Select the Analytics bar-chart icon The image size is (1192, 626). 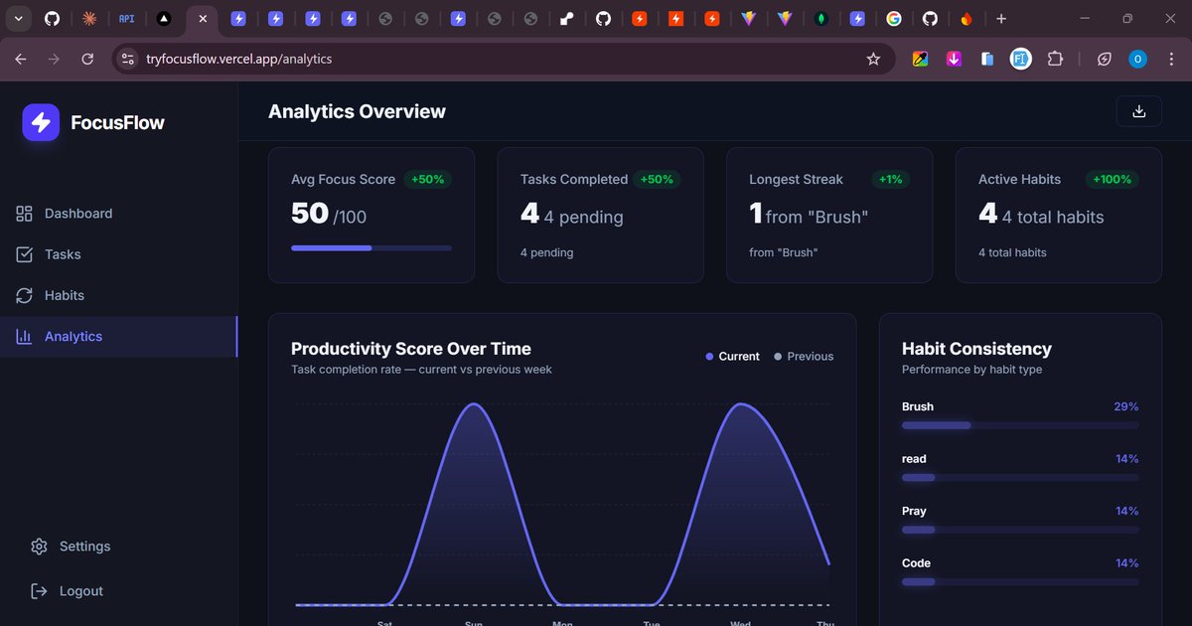point(24,336)
